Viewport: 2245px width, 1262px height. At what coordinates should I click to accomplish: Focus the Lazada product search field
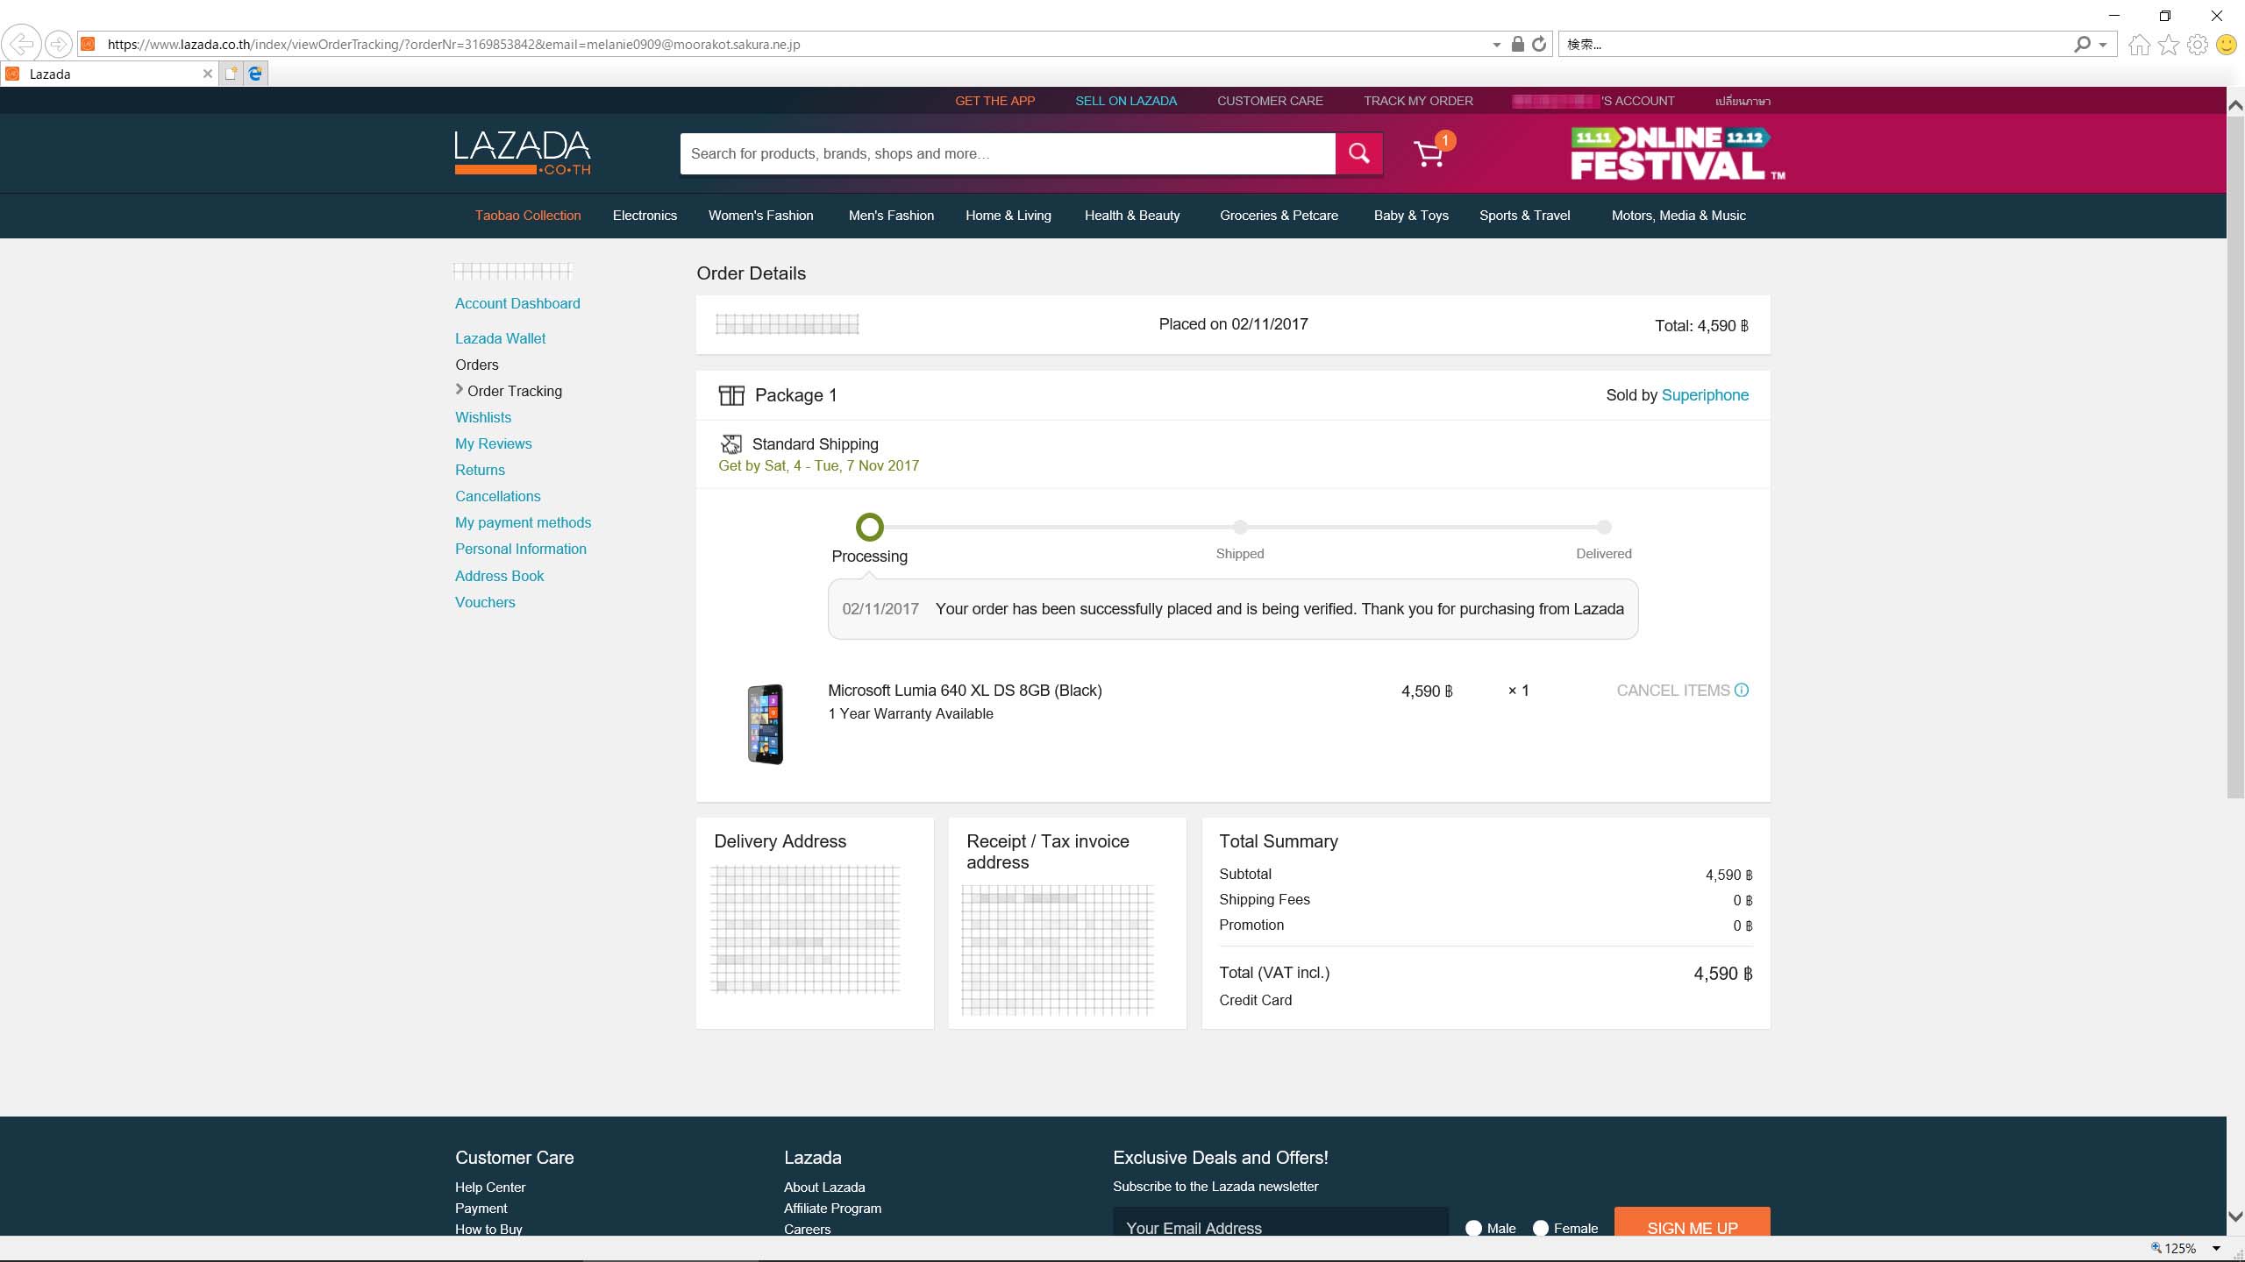1008,153
